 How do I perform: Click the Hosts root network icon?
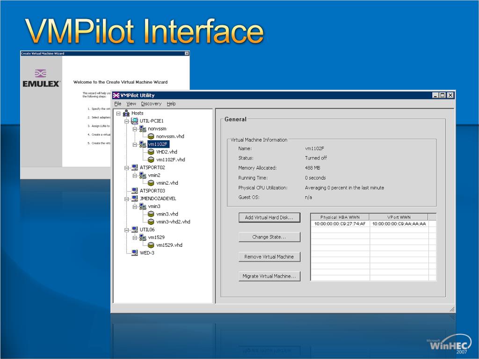coord(126,113)
